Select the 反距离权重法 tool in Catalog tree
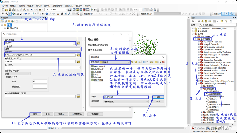The image size is (237, 133). click(x=215, y=94)
